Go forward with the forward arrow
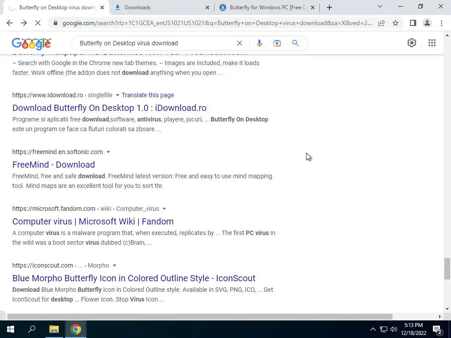Image resolution: width=451 pixels, height=338 pixels. pos(24,23)
